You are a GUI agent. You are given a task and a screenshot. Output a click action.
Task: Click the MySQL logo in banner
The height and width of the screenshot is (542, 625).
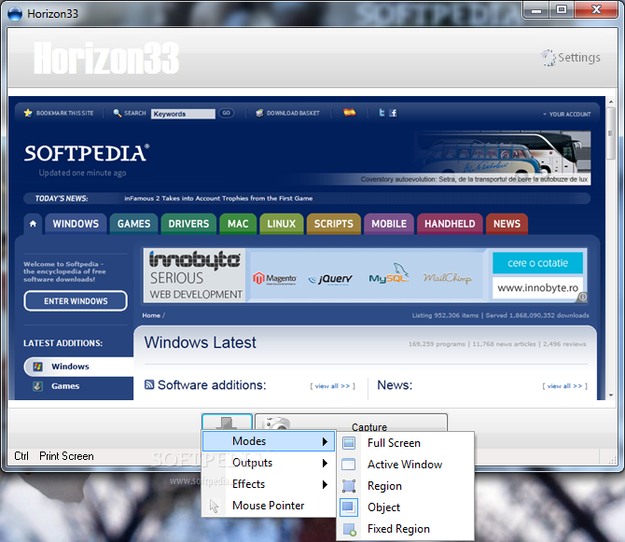coord(389,273)
